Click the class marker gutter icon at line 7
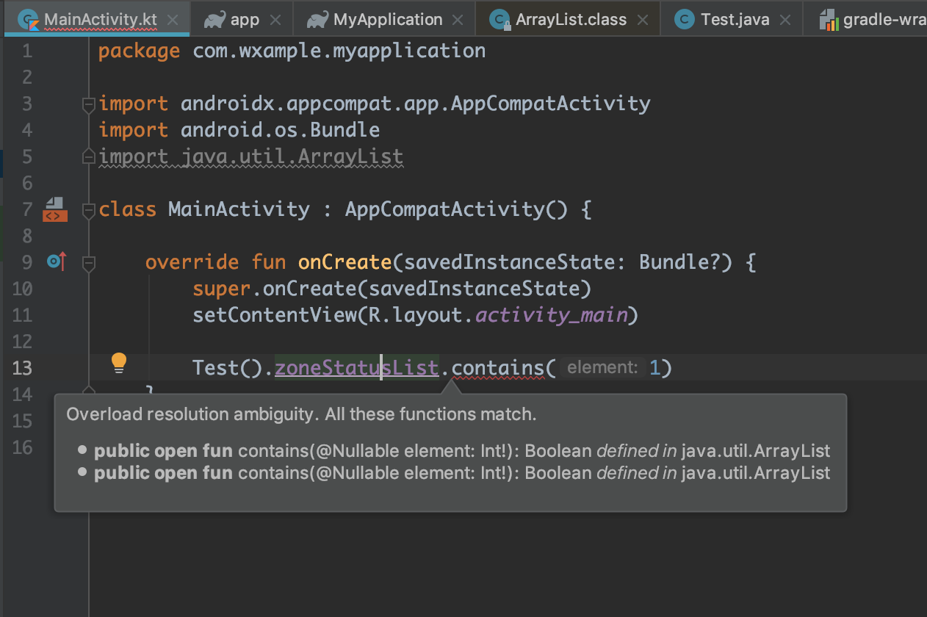927x617 pixels. pyautogui.click(x=54, y=209)
